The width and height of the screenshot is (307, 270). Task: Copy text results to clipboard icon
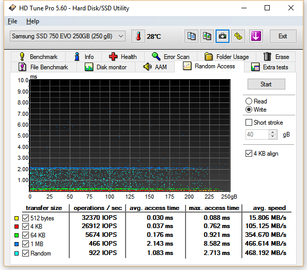click(191, 36)
